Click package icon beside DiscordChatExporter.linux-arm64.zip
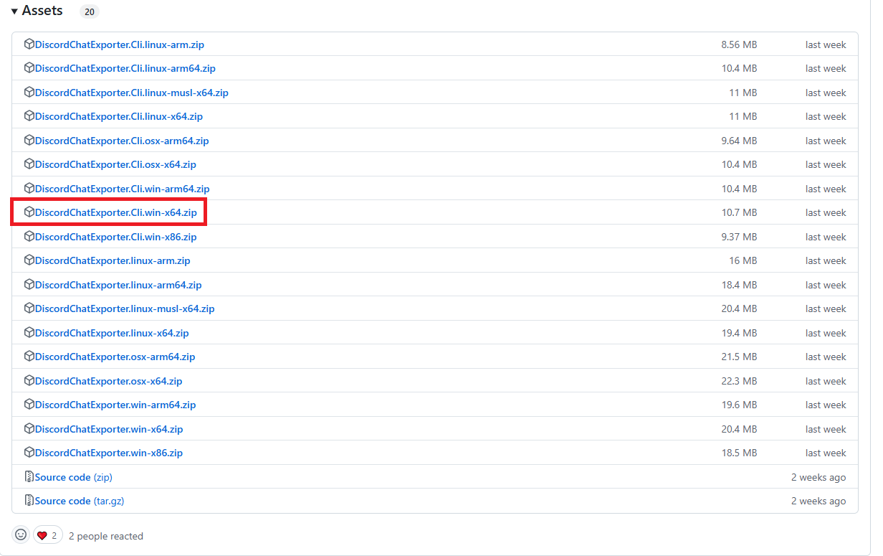This screenshot has width=883, height=556. click(x=29, y=284)
